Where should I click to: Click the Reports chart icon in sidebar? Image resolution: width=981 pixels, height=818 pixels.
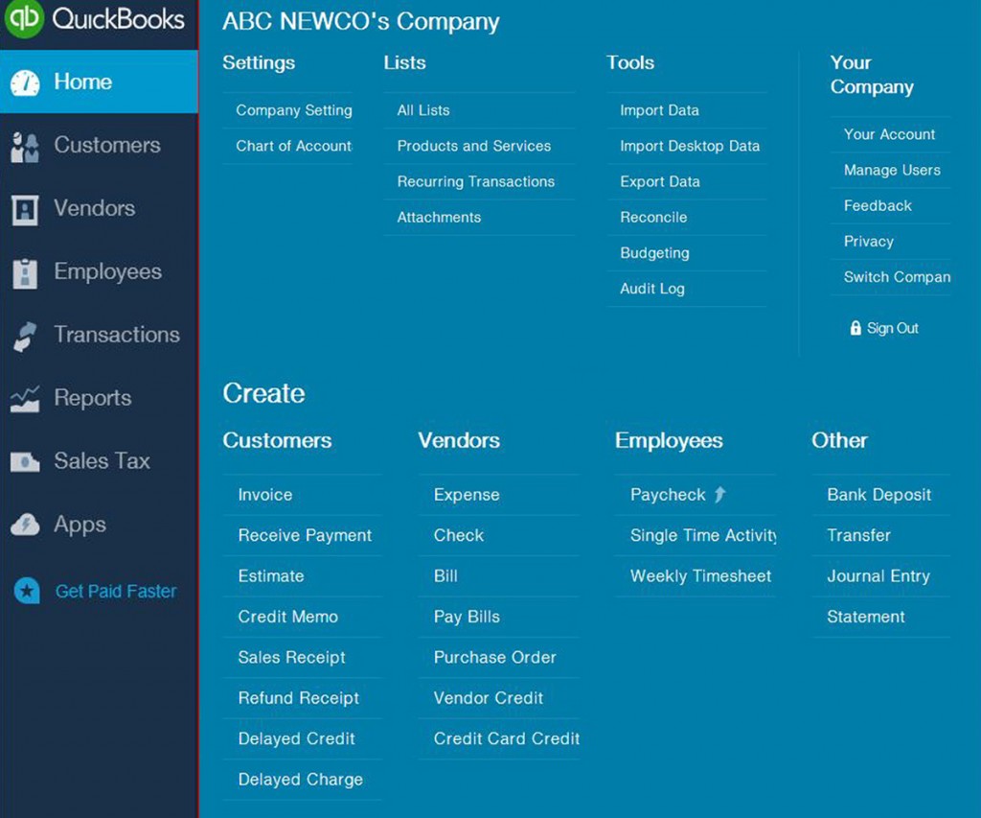[25, 399]
